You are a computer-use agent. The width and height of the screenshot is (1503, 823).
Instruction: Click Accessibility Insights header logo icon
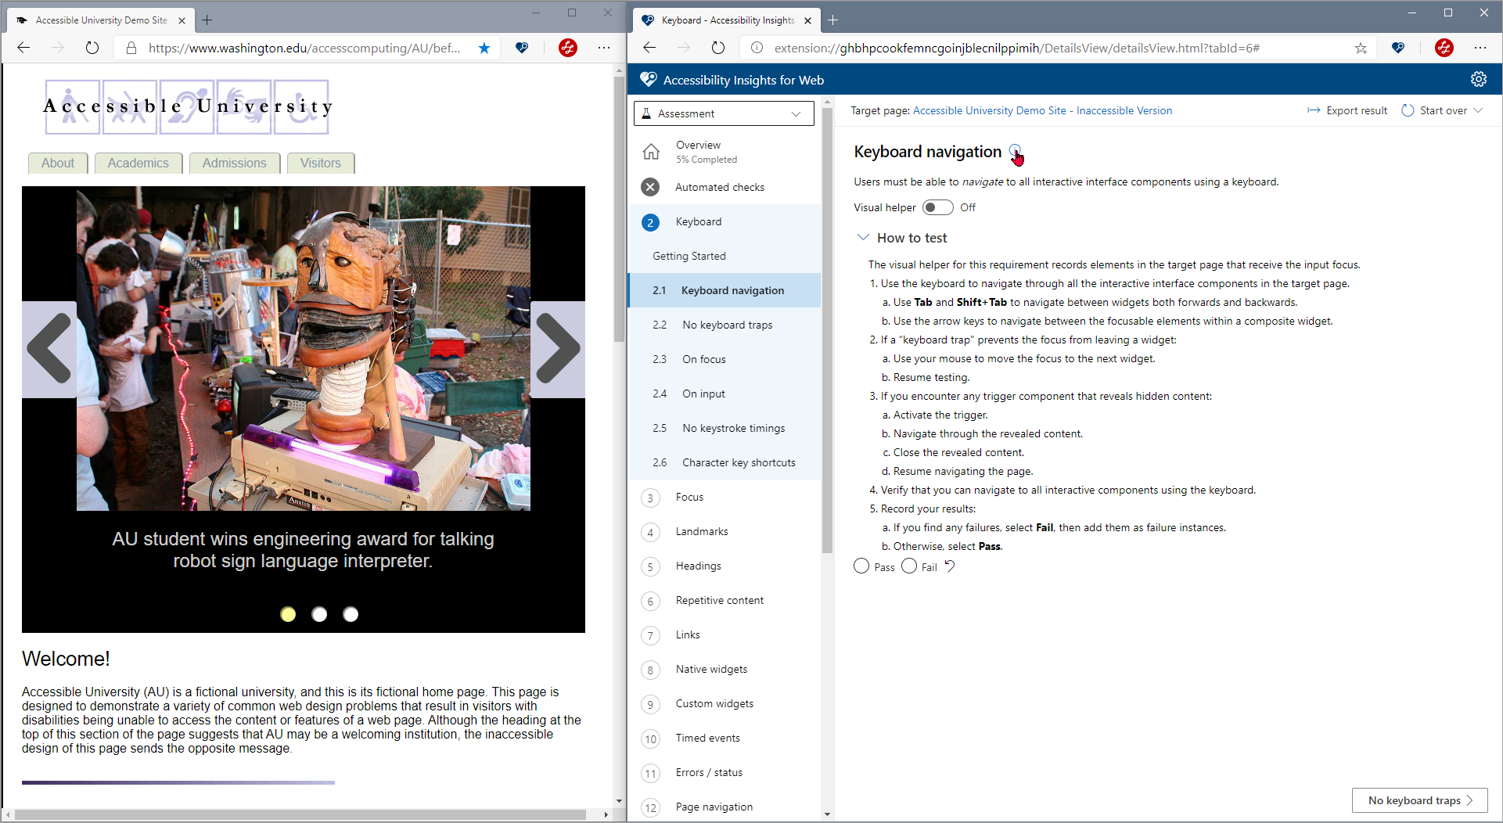(x=648, y=79)
